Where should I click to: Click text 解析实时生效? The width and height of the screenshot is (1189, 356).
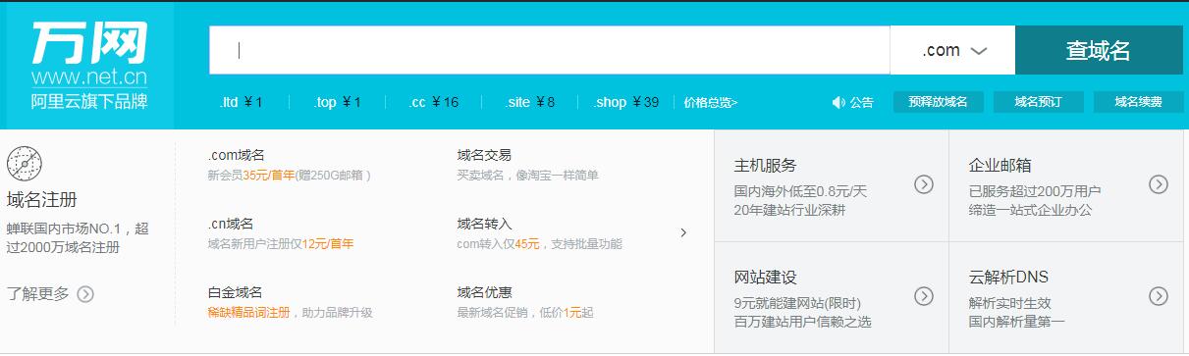point(1009,303)
